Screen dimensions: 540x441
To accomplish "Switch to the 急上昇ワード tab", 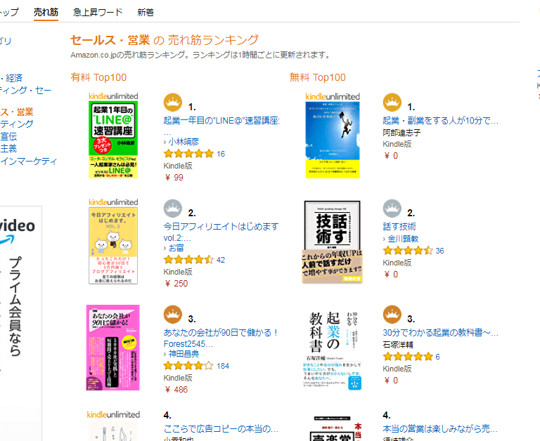I will click(x=98, y=12).
